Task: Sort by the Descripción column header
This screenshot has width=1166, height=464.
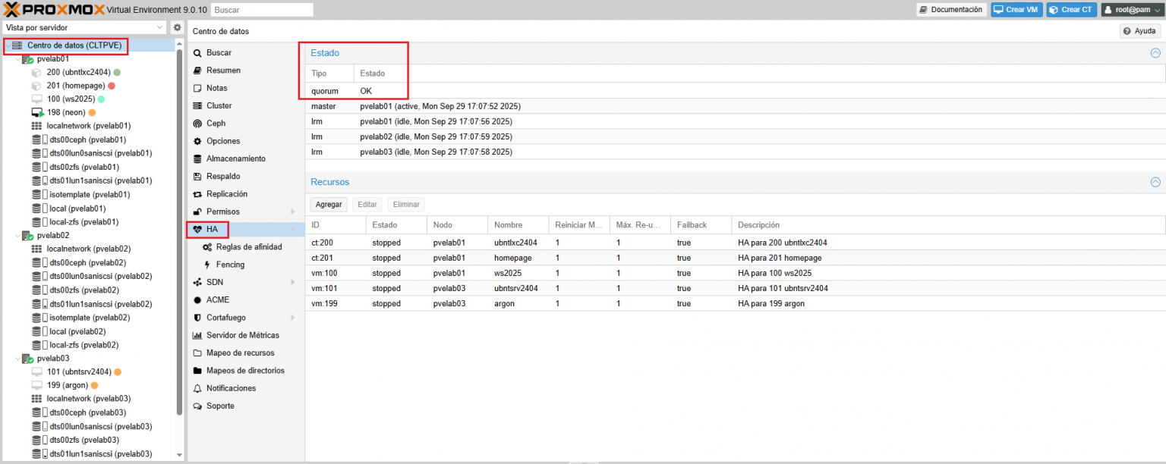Action: point(948,225)
